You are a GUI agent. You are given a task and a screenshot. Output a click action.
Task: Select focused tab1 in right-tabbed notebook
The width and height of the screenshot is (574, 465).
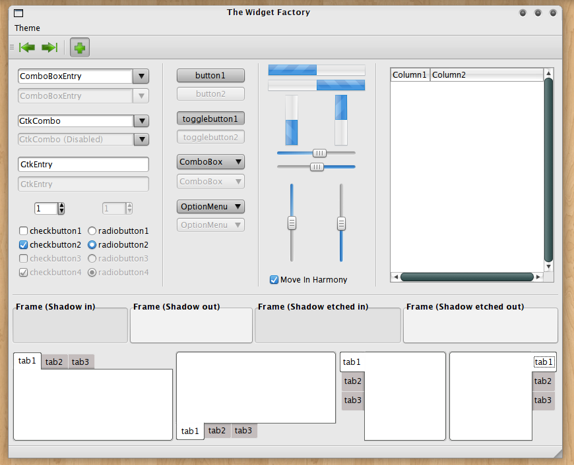[544, 362]
